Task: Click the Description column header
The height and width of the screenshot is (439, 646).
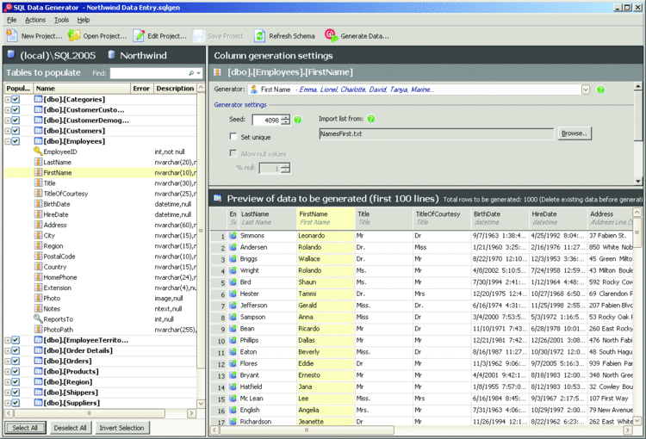Action: point(175,88)
